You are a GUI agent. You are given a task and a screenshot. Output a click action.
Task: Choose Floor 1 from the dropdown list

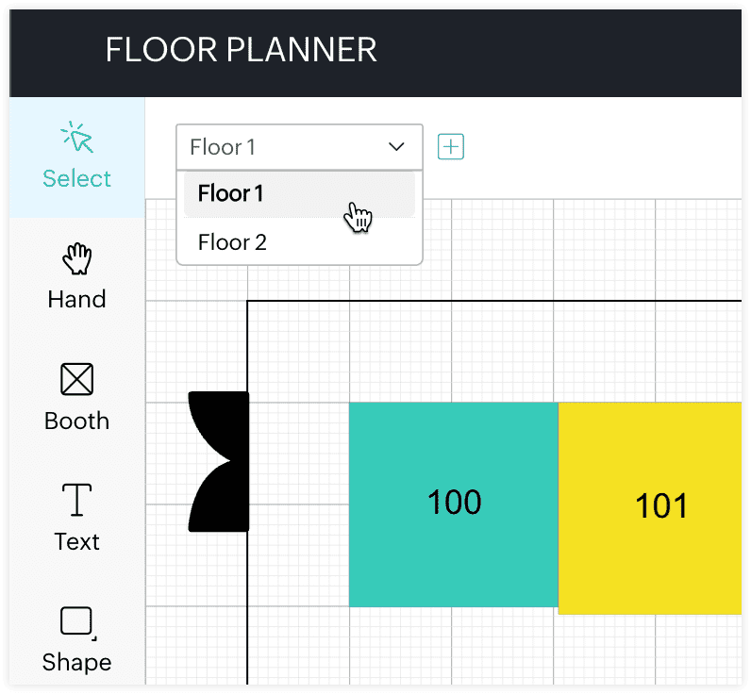(231, 194)
